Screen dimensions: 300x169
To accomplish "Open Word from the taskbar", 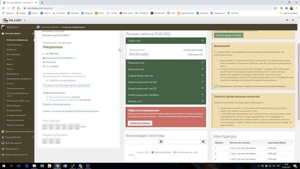I will (65, 166).
